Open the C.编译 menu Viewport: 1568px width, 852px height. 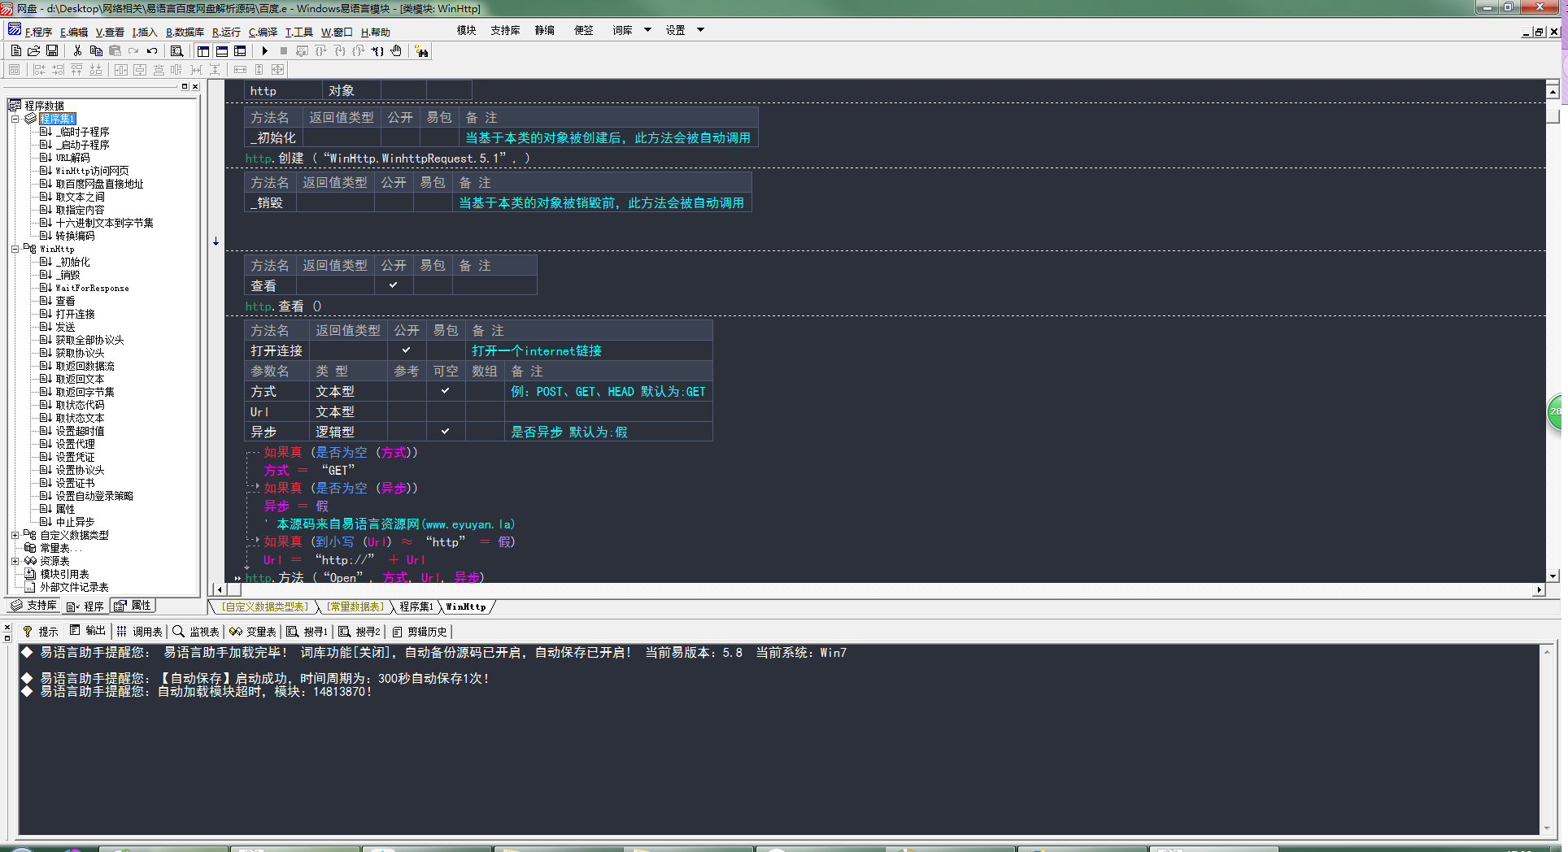(x=263, y=32)
